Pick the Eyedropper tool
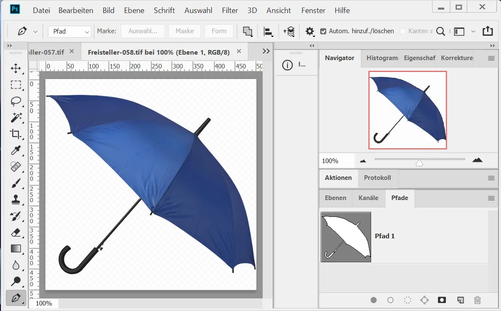The height and width of the screenshot is (311, 501). pyautogui.click(x=16, y=150)
